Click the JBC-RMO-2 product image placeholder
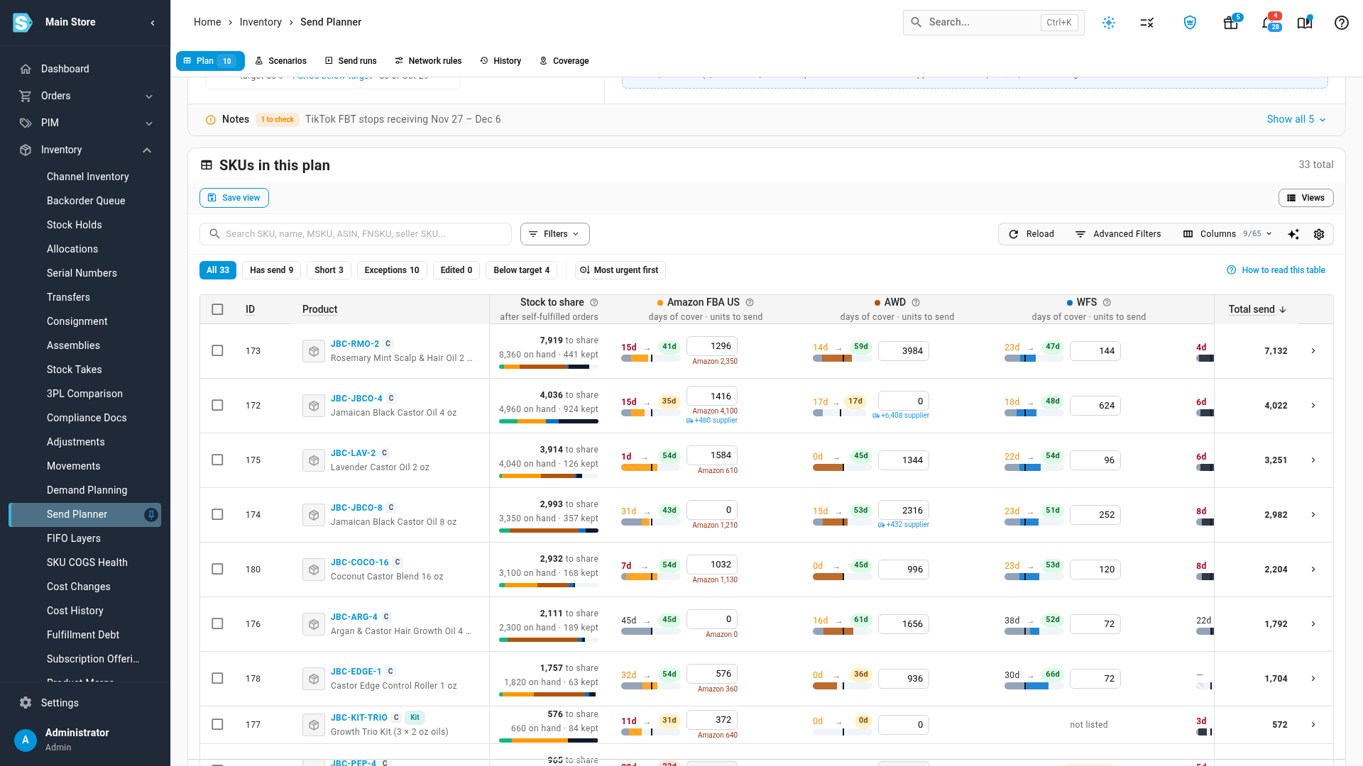Screen dimensions: 1363x766 [x=314, y=351]
